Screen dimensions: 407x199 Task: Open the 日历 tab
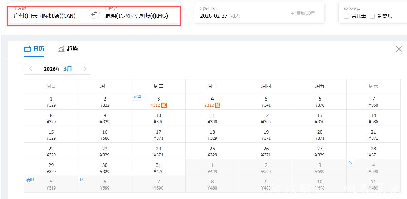pos(38,49)
